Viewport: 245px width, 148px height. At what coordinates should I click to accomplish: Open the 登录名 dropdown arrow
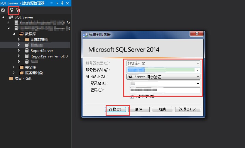198,84
